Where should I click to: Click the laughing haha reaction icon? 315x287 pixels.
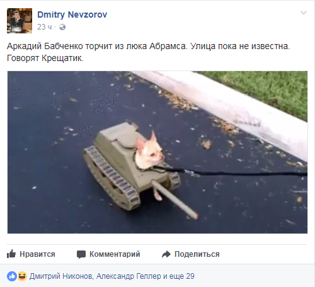pyautogui.click(x=22, y=276)
